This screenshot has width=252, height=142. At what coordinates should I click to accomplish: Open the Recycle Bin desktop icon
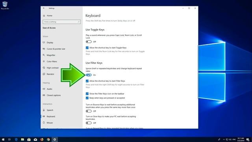(x=5, y=5)
